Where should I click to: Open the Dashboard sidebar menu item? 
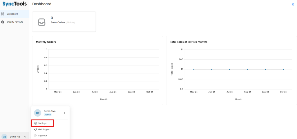click(x=12, y=14)
